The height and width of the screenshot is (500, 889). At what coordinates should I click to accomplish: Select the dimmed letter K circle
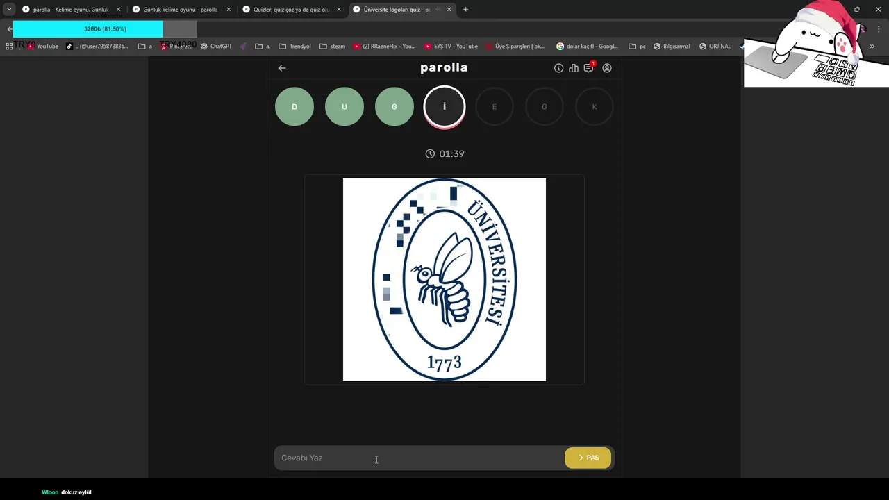595,107
